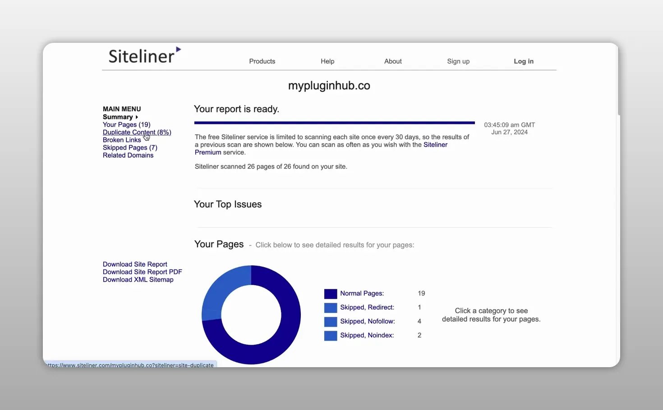Viewport: 663px width, 410px height.
Task: Click the 'Your Top Issues' heading
Action: (x=228, y=204)
